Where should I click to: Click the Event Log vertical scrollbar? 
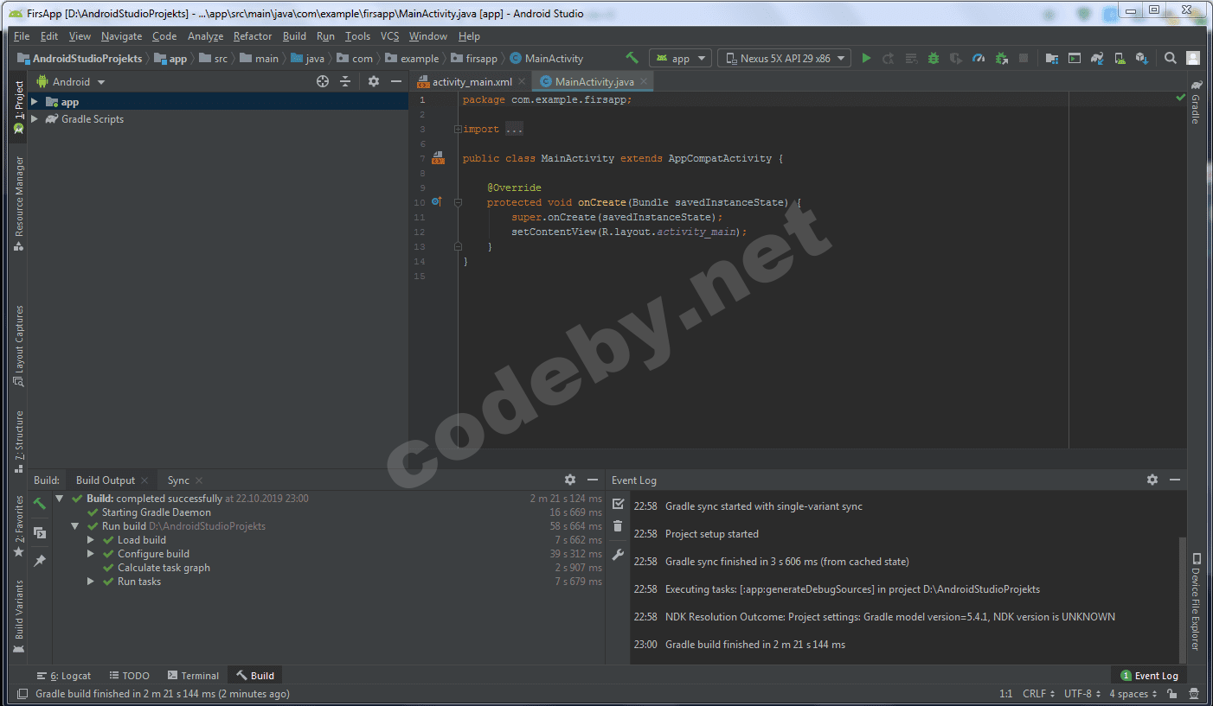[1182, 596]
